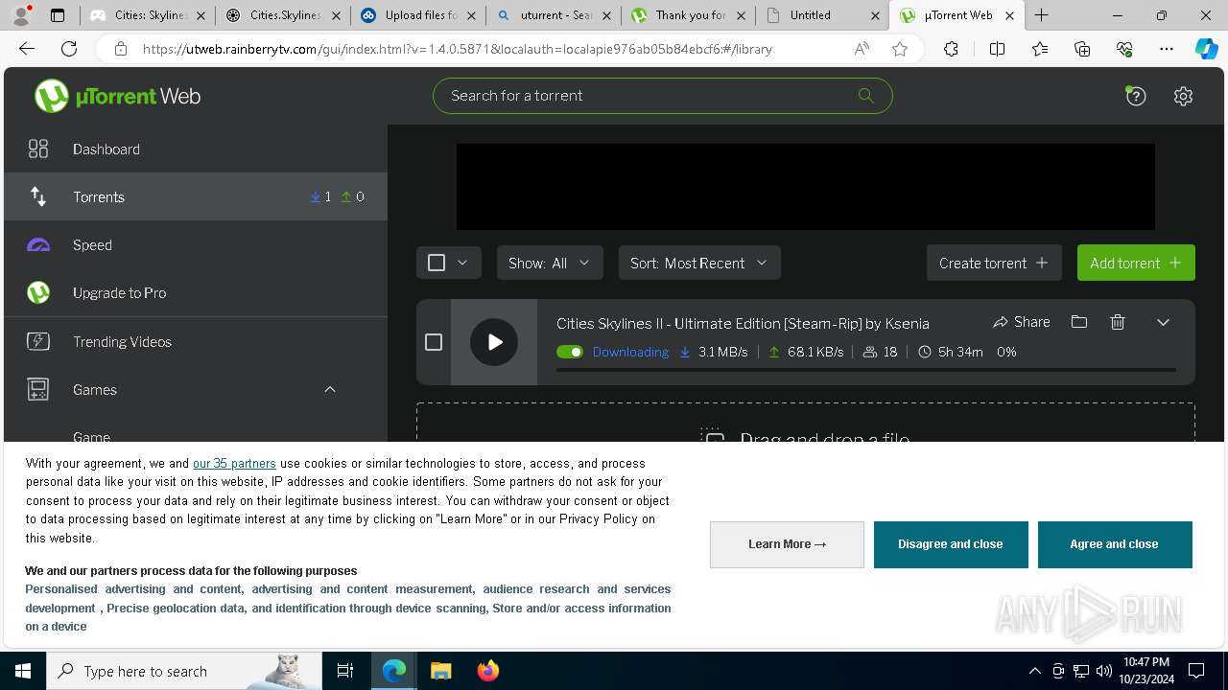This screenshot has height=690, width=1228.
Task: Open browser extensions icon
Action: [951, 49]
